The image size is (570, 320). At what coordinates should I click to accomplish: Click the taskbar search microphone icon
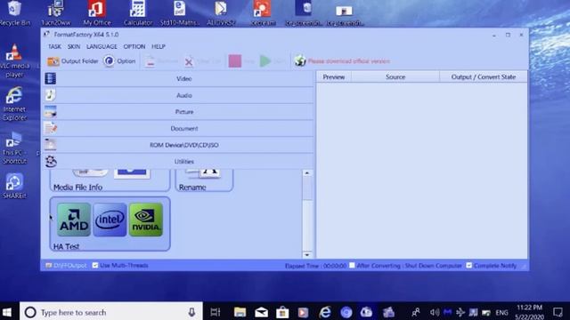191,312
